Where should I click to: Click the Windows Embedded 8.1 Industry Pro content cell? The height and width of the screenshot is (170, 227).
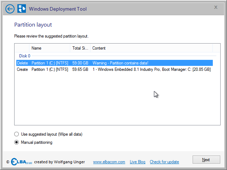coord(151,69)
